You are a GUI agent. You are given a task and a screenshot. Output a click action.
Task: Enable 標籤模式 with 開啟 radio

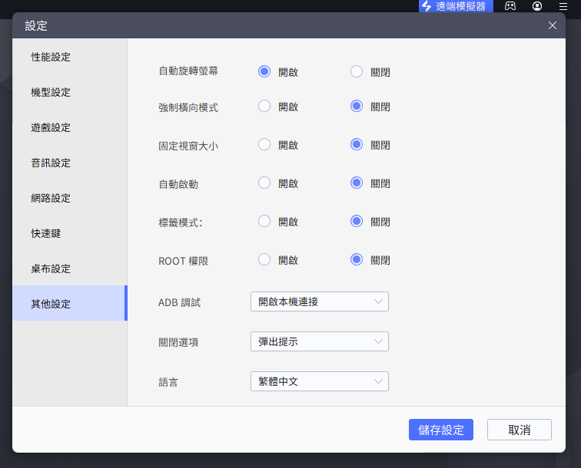pos(264,221)
